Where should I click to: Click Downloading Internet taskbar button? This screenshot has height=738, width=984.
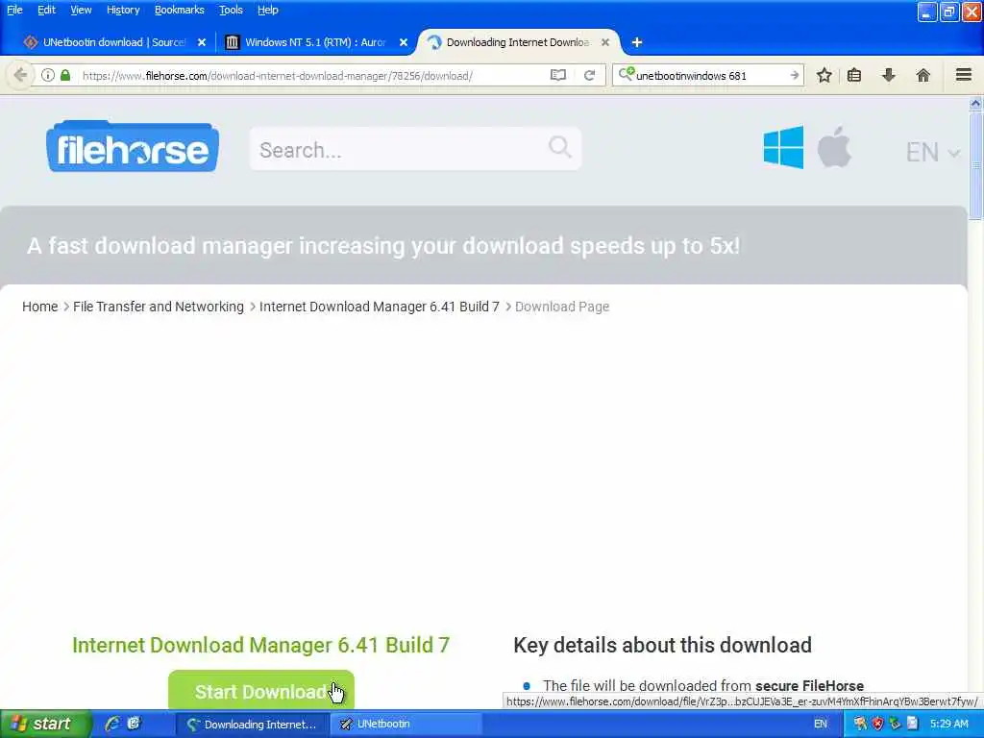(252, 725)
